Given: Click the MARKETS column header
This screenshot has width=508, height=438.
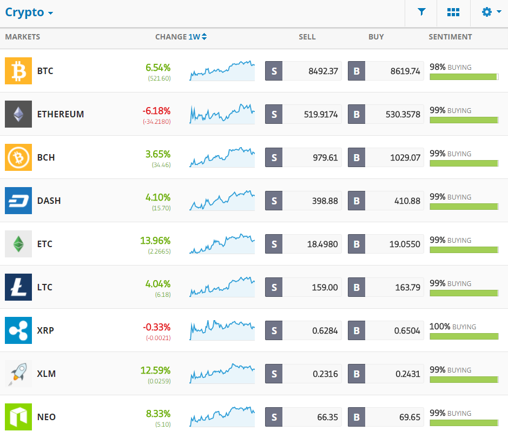Looking at the screenshot, I should pos(23,37).
